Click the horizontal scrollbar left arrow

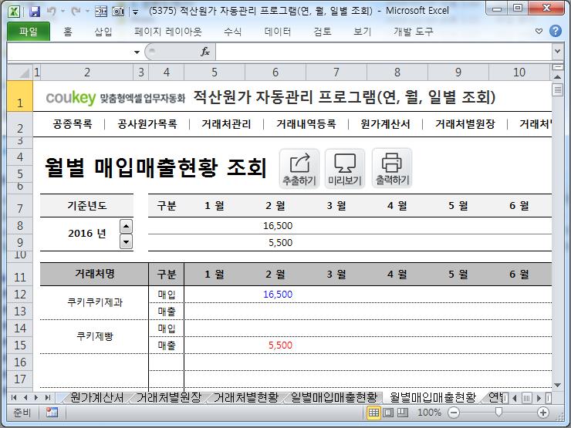tap(515, 398)
